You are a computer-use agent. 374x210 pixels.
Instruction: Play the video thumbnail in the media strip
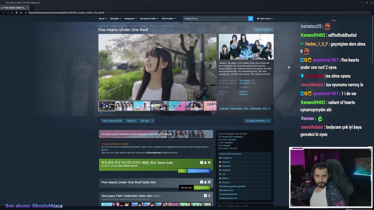coord(107,106)
